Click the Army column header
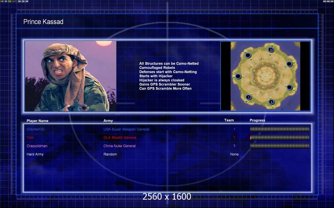334x208 pixels. pos(108,121)
